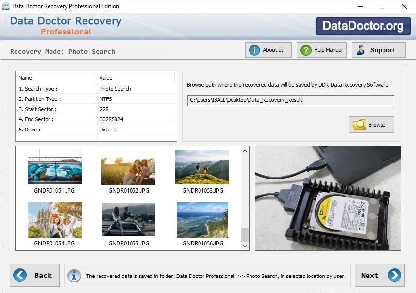The width and height of the screenshot is (416, 293).
Task: Click the down arrow on the thumbnail scrollbar
Action: tap(244, 246)
